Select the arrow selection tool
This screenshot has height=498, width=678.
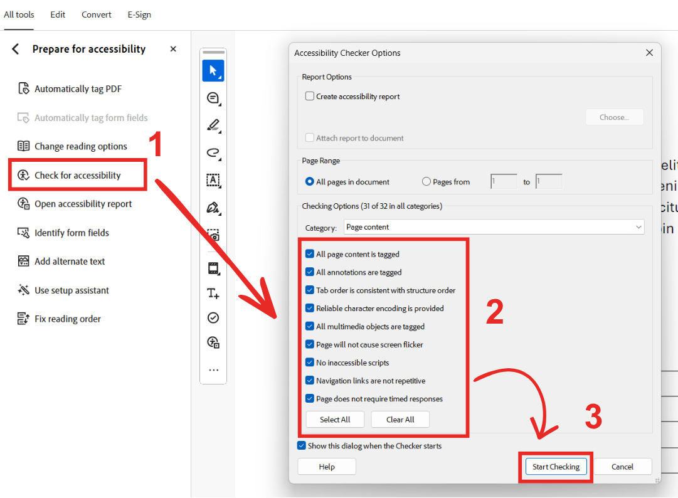pos(213,70)
